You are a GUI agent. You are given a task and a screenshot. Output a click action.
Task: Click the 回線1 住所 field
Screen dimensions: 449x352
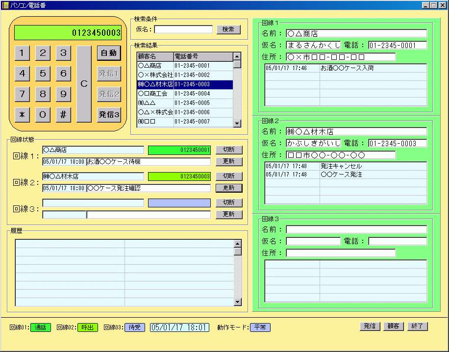tap(341, 57)
